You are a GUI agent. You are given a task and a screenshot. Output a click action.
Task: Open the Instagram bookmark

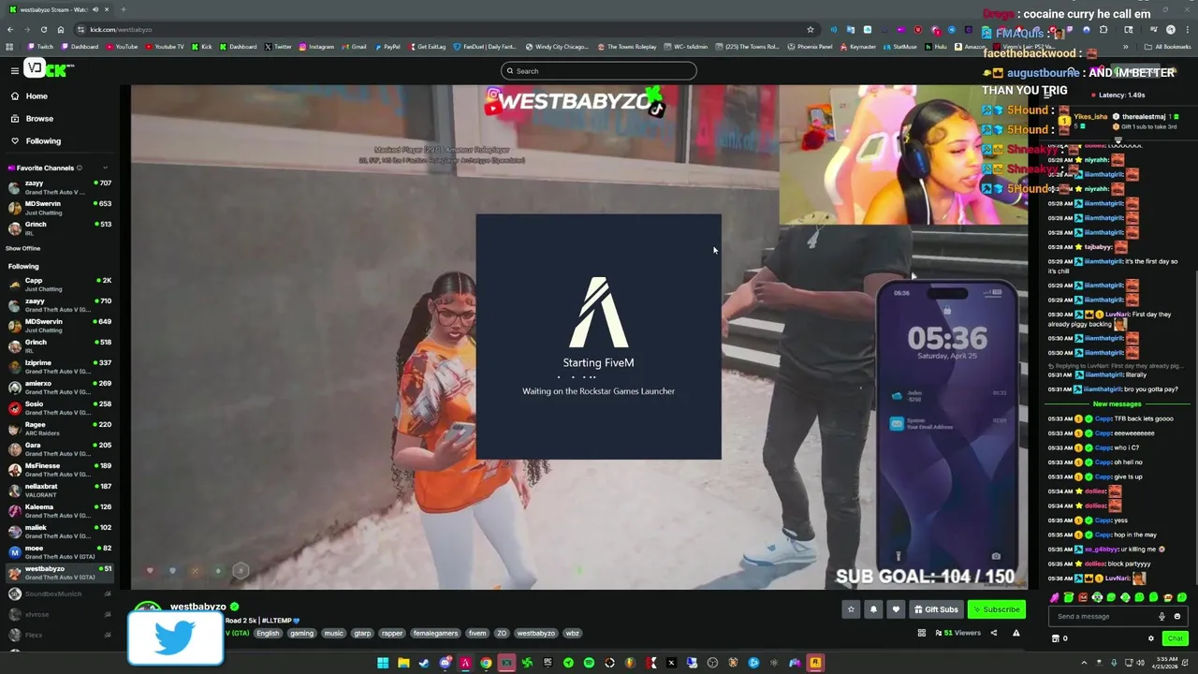pyautogui.click(x=316, y=47)
